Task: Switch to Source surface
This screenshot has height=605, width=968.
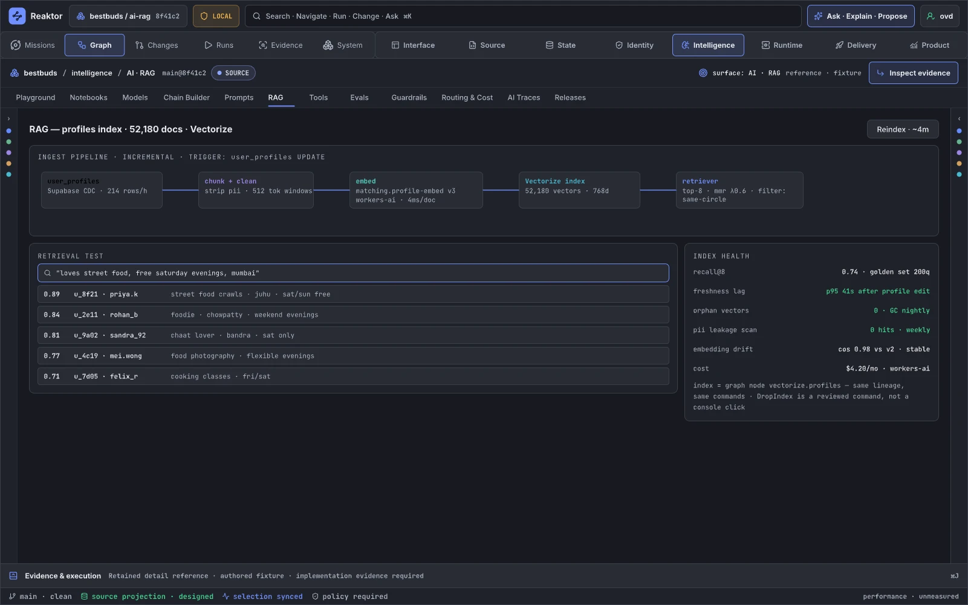Action: pos(487,45)
